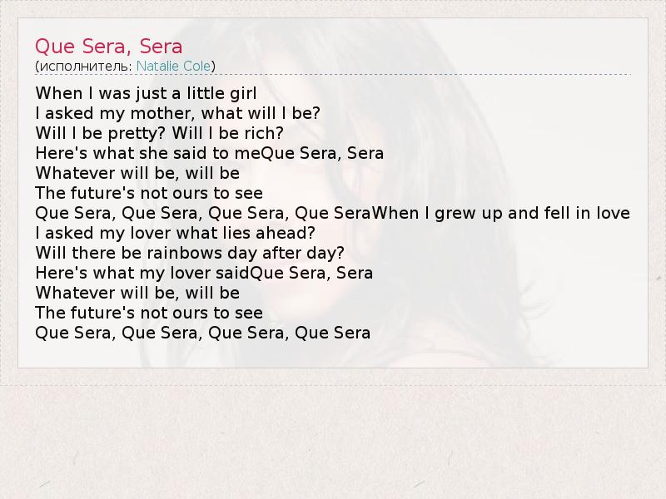Click the red "Que Sera, Sera" song title
The height and width of the screenshot is (499, 666).
point(108,45)
